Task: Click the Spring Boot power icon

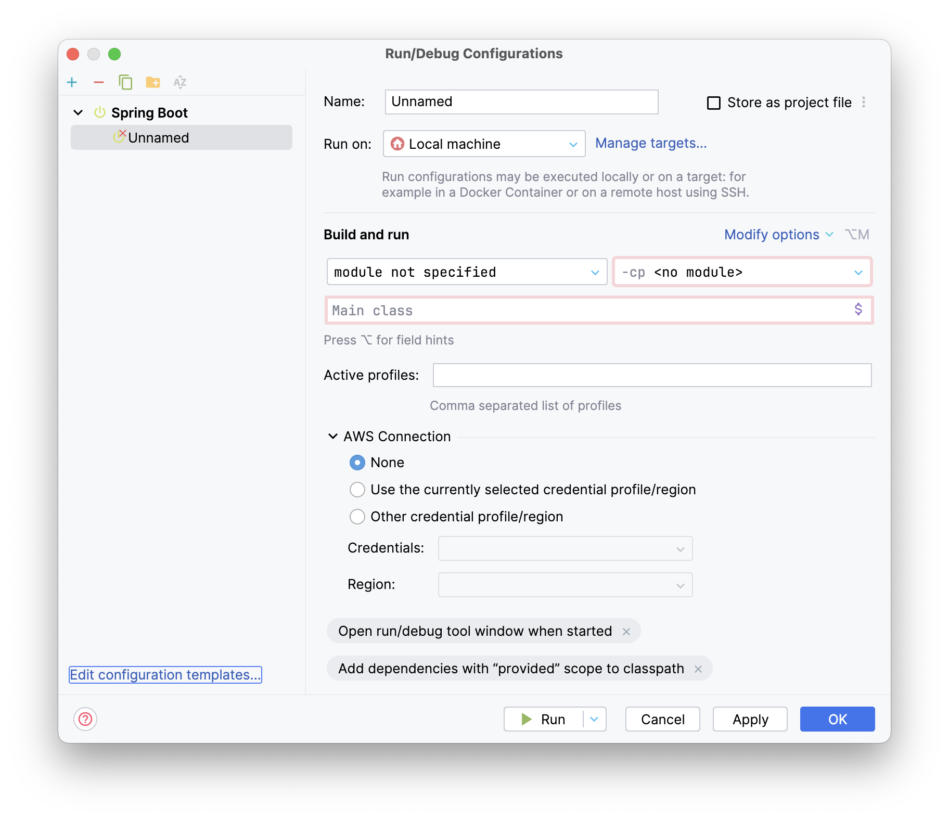Action: 100,112
